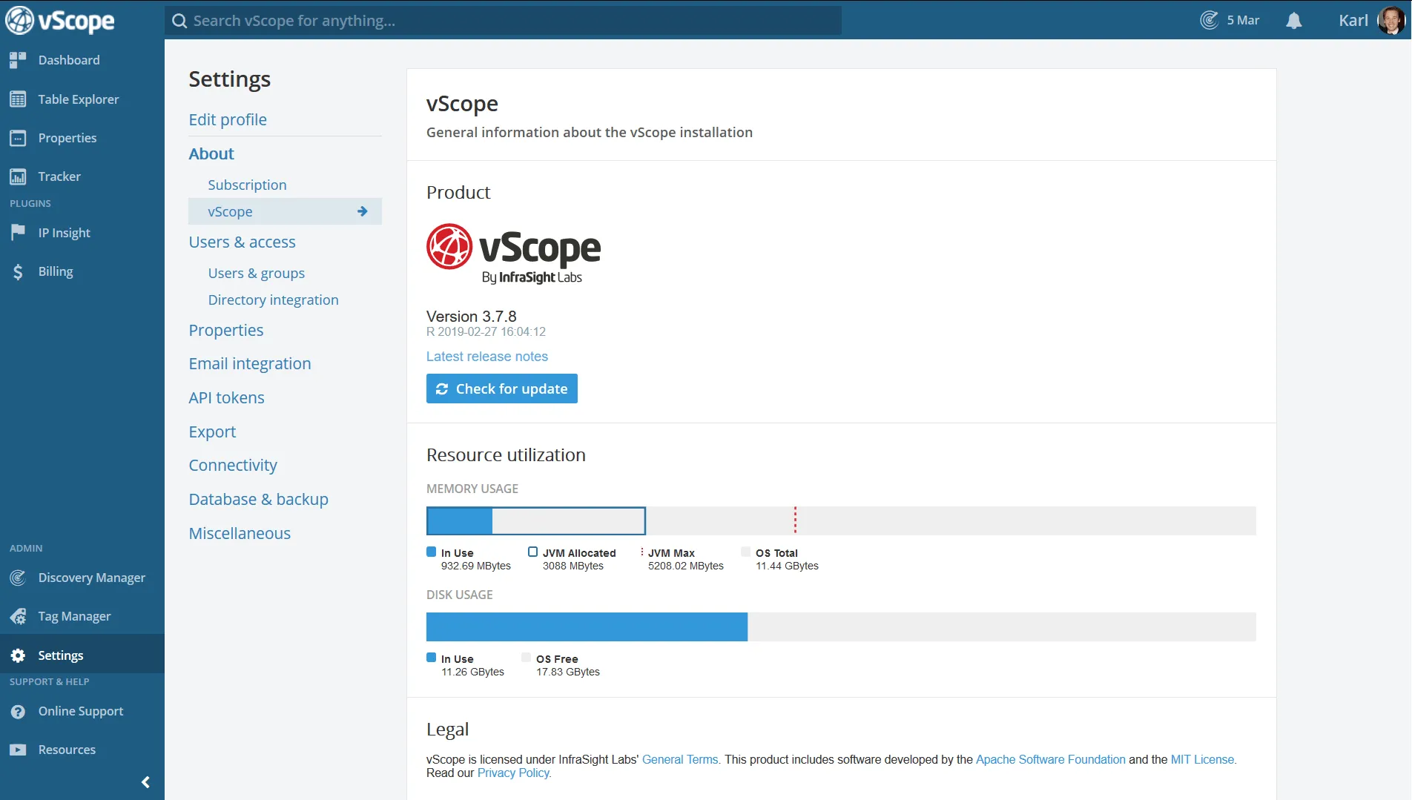Click arrow icon on vScope menu row
This screenshot has width=1412, height=800.
[x=363, y=211]
